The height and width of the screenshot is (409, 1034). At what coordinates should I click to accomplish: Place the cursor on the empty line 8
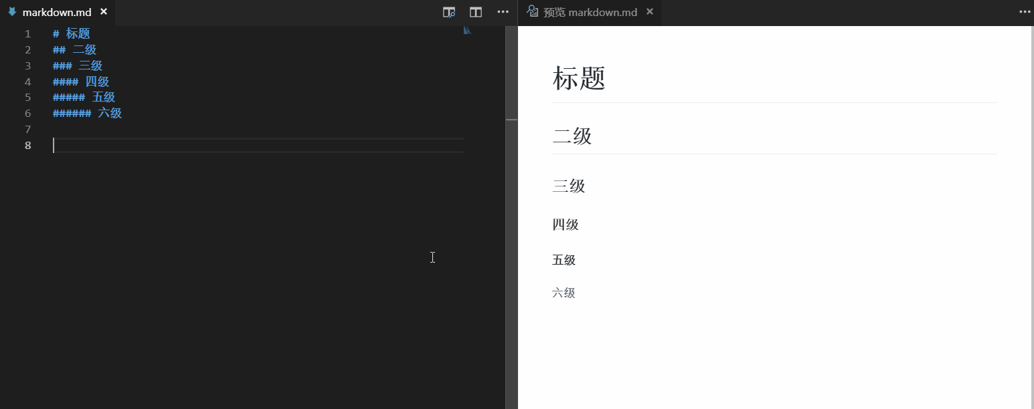[x=258, y=146]
